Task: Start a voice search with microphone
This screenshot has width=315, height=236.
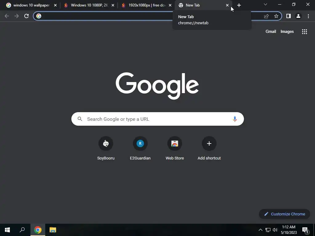Action: coord(235,119)
